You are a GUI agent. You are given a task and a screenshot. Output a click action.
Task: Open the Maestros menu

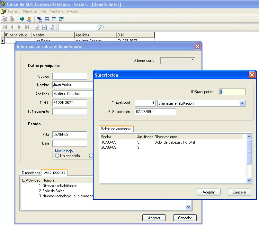[30, 11]
